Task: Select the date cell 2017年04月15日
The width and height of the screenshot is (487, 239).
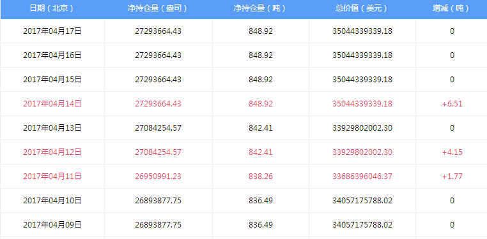Action: 52,80
